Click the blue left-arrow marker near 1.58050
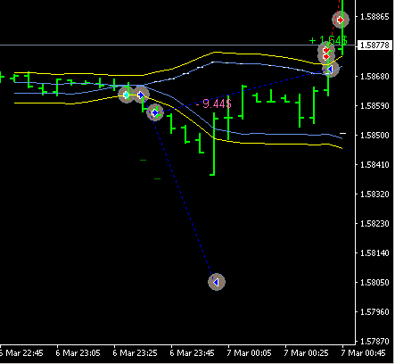Viewport: 395px width, 364px height. [x=217, y=282]
